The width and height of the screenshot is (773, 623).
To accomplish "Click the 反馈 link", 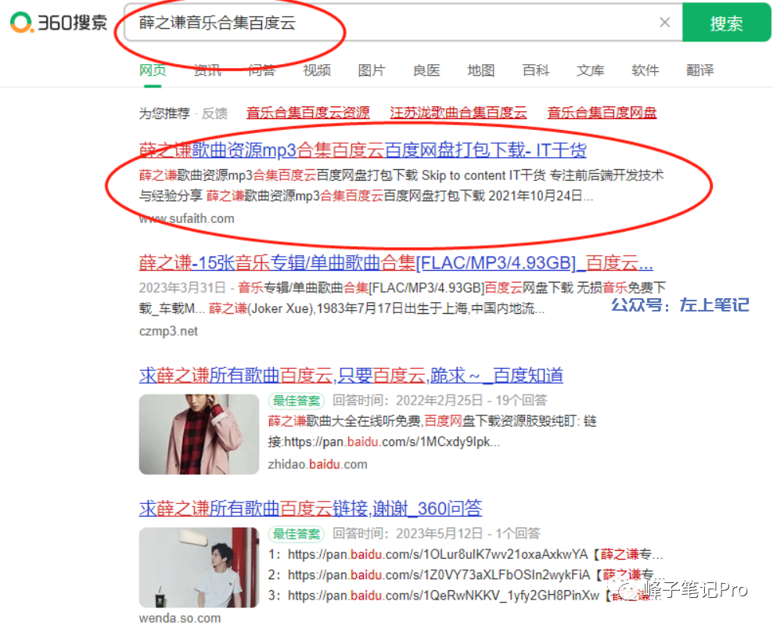I will click(x=214, y=113).
